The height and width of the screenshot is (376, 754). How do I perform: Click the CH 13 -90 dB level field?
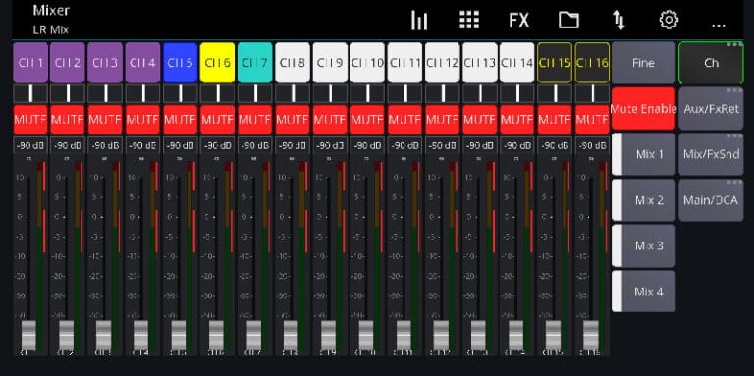pos(480,145)
